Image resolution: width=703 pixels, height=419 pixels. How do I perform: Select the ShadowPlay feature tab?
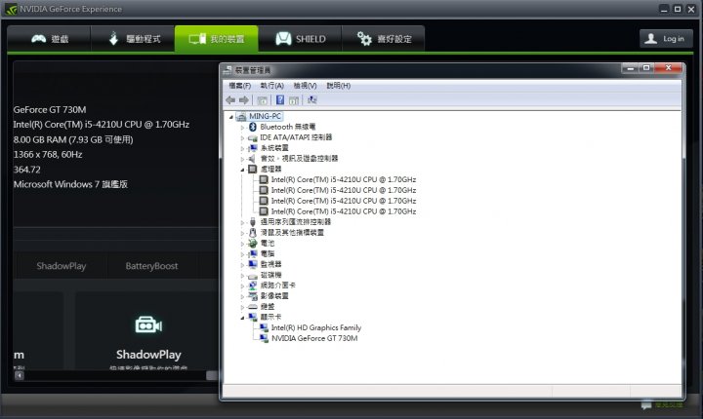(61, 266)
